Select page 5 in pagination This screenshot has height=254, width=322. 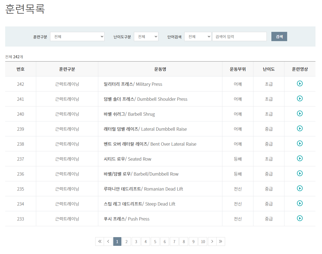pyautogui.click(x=155, y=242)
